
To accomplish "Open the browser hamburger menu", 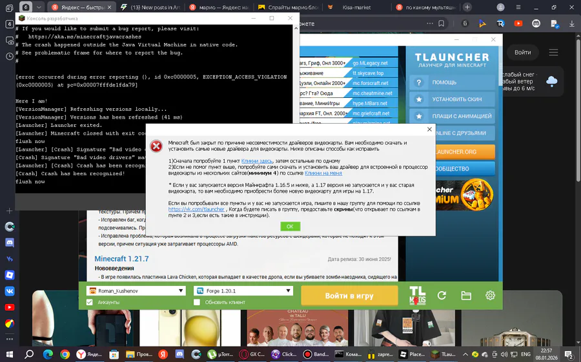I will coord(518,7).
